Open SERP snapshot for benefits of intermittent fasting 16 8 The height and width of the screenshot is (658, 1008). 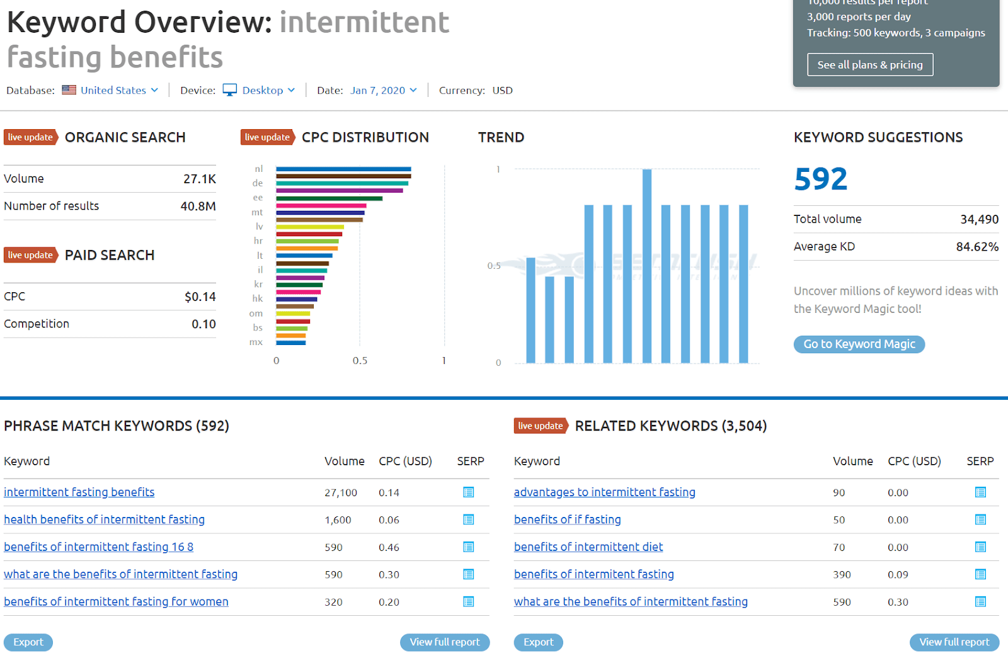click(468, 547)
